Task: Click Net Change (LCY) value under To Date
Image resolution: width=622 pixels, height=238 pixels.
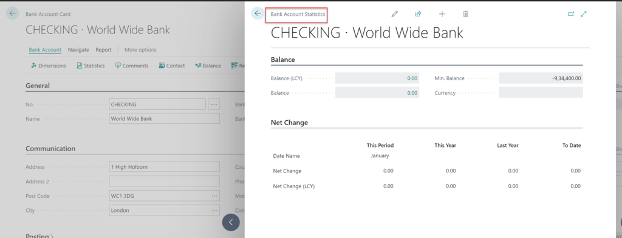Action: [x=576, y=186]
